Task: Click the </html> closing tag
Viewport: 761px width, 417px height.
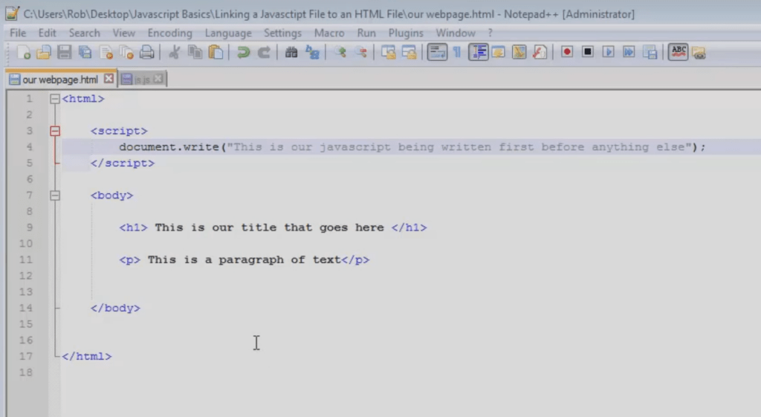Action: 87,356
